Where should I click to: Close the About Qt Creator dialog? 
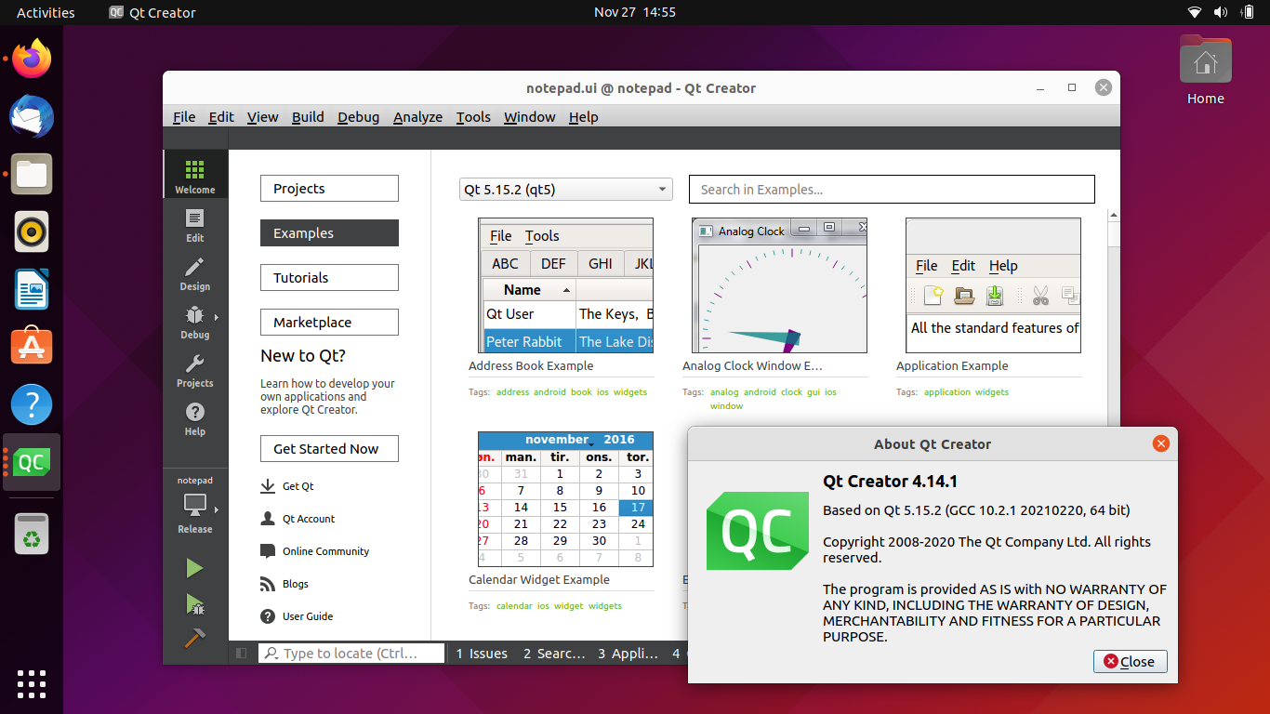pyautogui.click(x=1130, y=662)
